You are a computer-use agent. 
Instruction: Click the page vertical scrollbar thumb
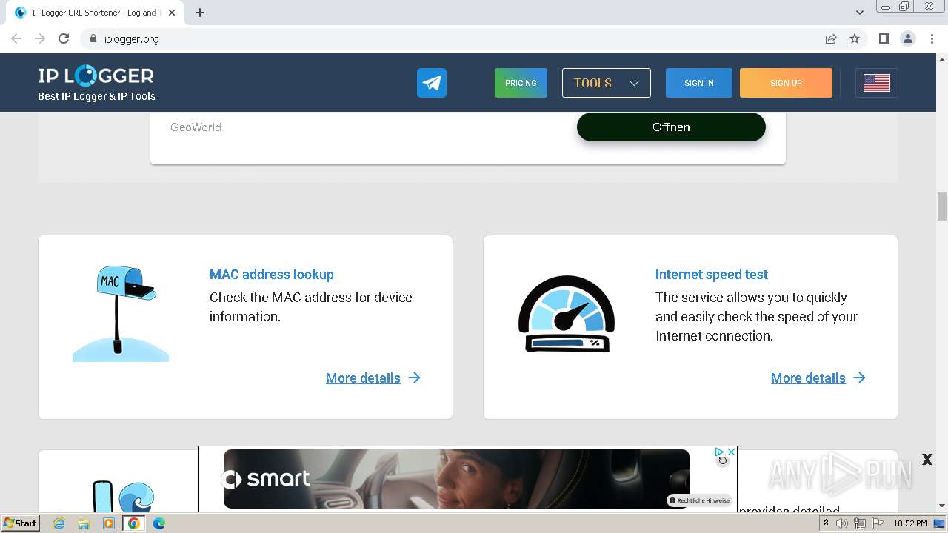click(942, 206)
